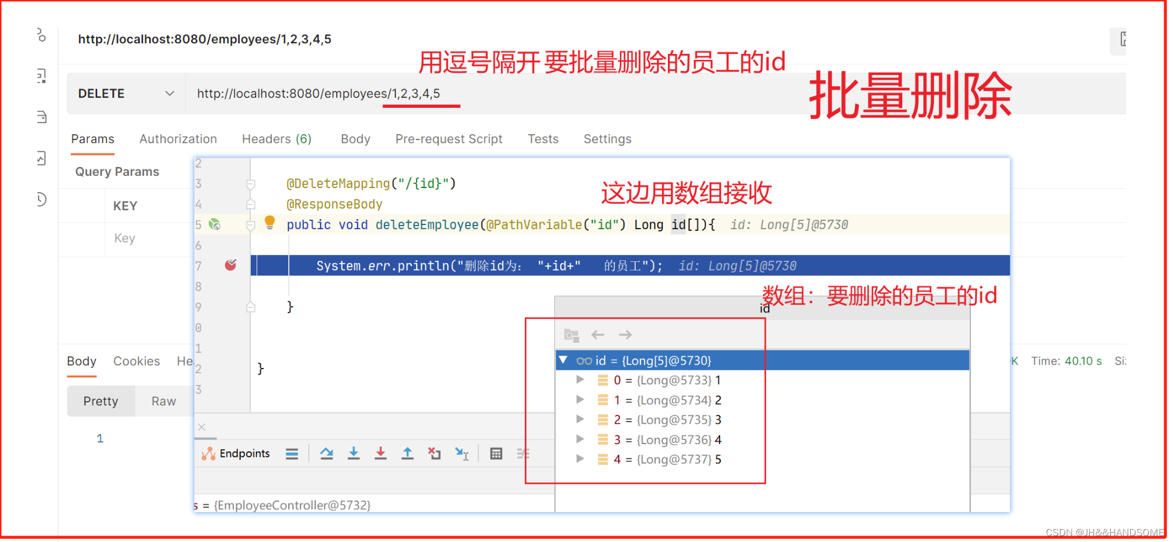Screen dimensions: 1173x542
Task: Click Force Step Into red-arrow icon
Action: point(380,453)
